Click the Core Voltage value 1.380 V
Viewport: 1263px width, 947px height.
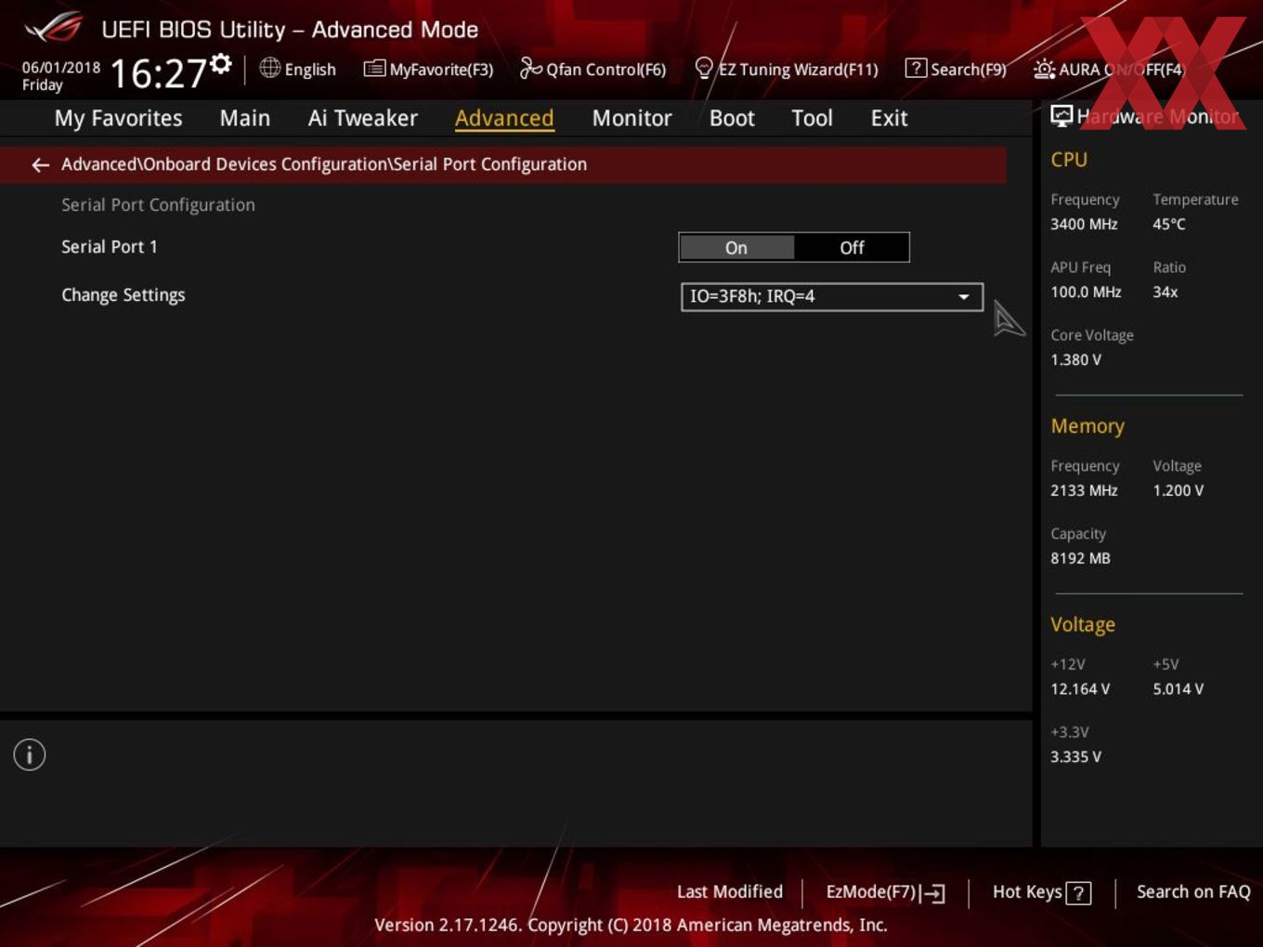(x=1076, y=359)
